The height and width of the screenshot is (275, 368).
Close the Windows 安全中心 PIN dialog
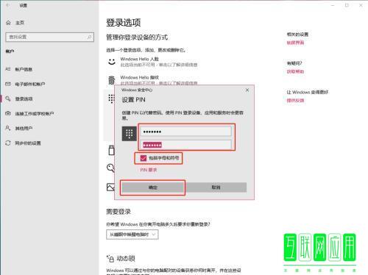[x=247, y=90]
